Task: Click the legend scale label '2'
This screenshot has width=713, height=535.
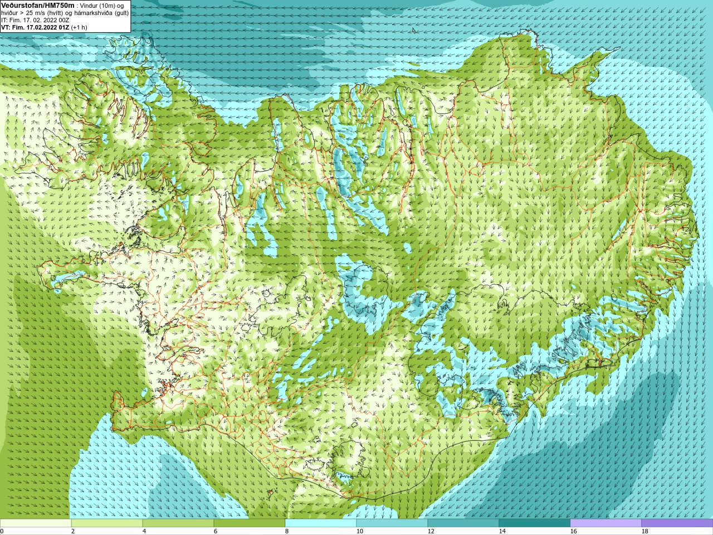Action: pyautogui.click(x=73, y=531)
